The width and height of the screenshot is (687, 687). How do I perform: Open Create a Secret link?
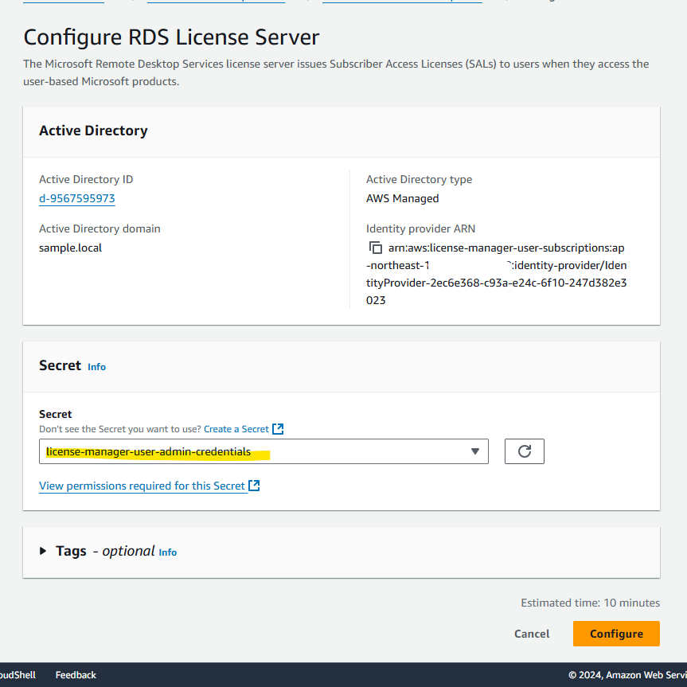(236, 429)
